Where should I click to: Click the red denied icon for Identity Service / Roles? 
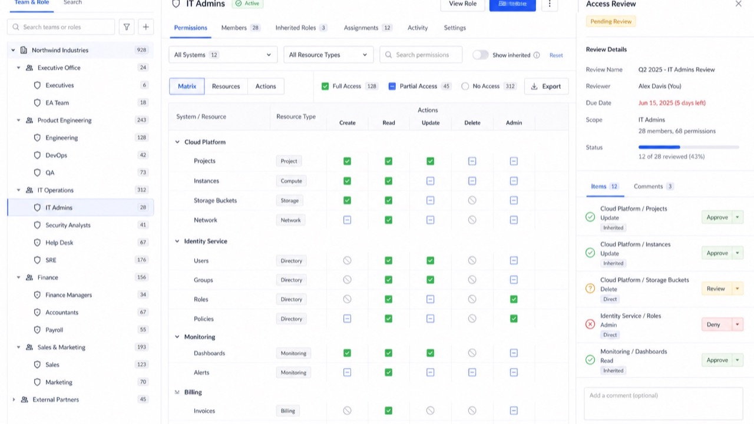pos(590,324)
